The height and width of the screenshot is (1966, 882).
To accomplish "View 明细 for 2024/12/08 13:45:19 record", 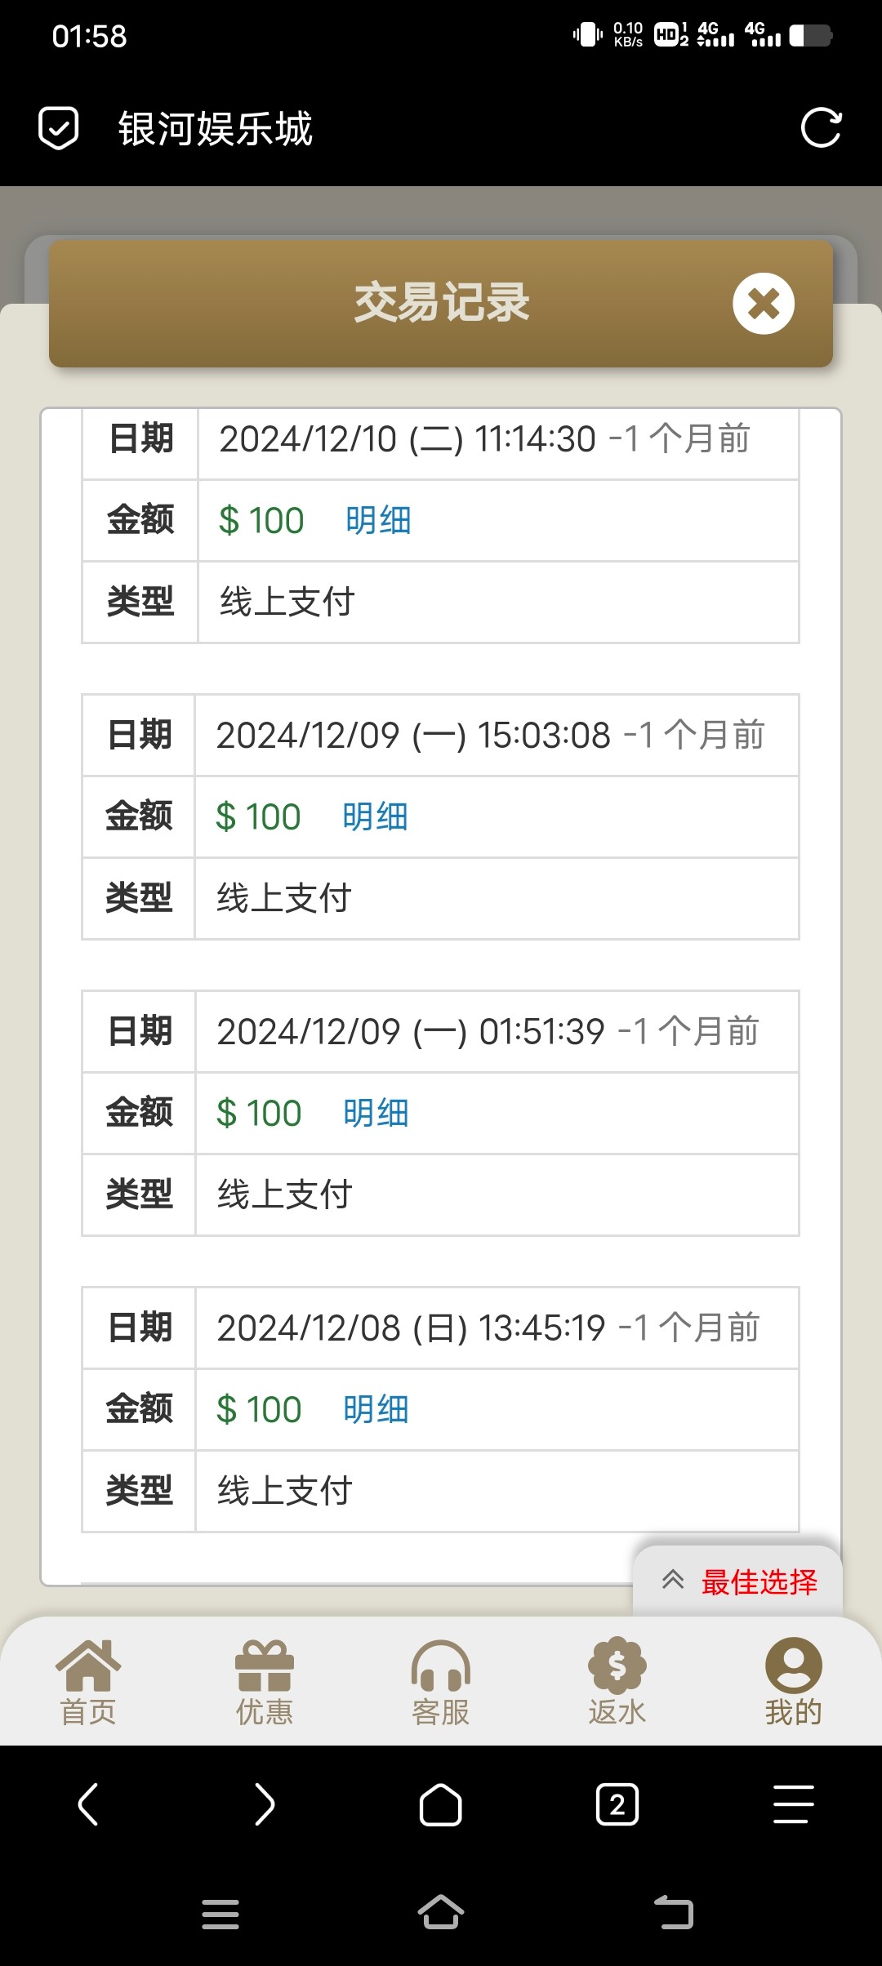I will (376, 1410).
